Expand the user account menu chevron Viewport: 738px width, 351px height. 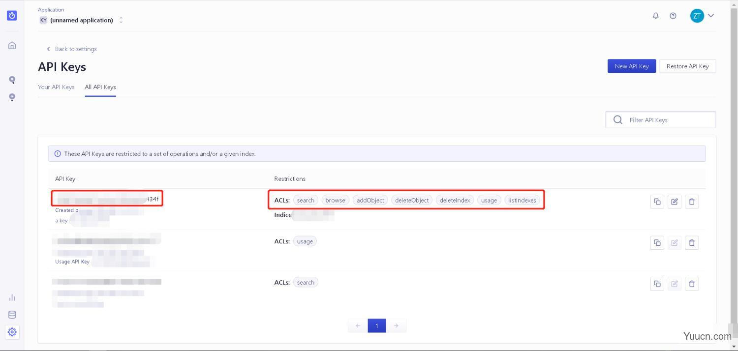[711, 16]
